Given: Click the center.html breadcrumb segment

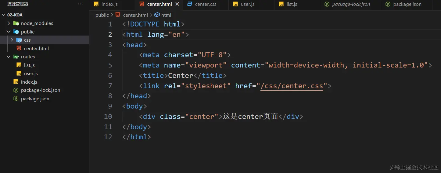Looking at the screenshot, I should 135,15.
